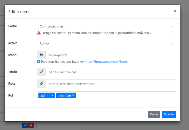
Task: Close the Editar menu dialog with X
Action: [175, 11]
